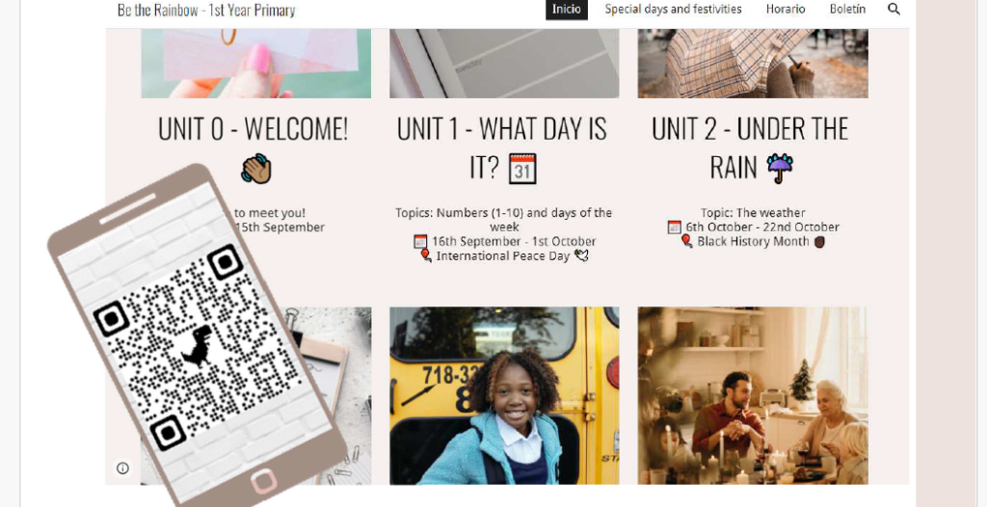This screenshot has height=507, width=987.
Task: Click the info icon at bottom left
Action: point(122,467)
